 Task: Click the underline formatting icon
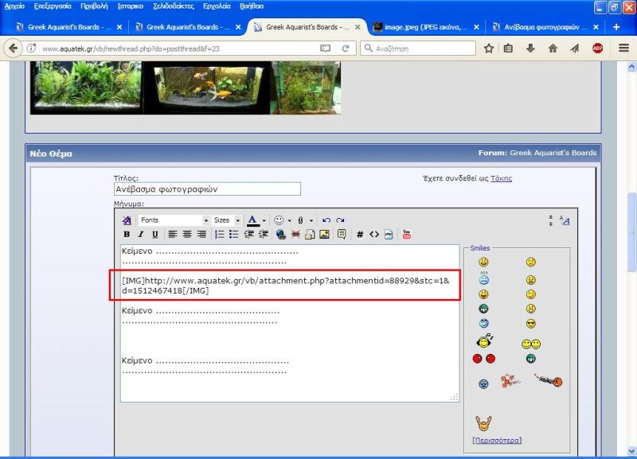tap(154, 235)
